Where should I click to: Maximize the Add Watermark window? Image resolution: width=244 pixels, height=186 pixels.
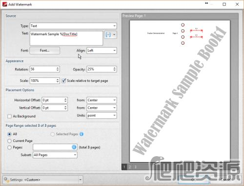(224, 4)
